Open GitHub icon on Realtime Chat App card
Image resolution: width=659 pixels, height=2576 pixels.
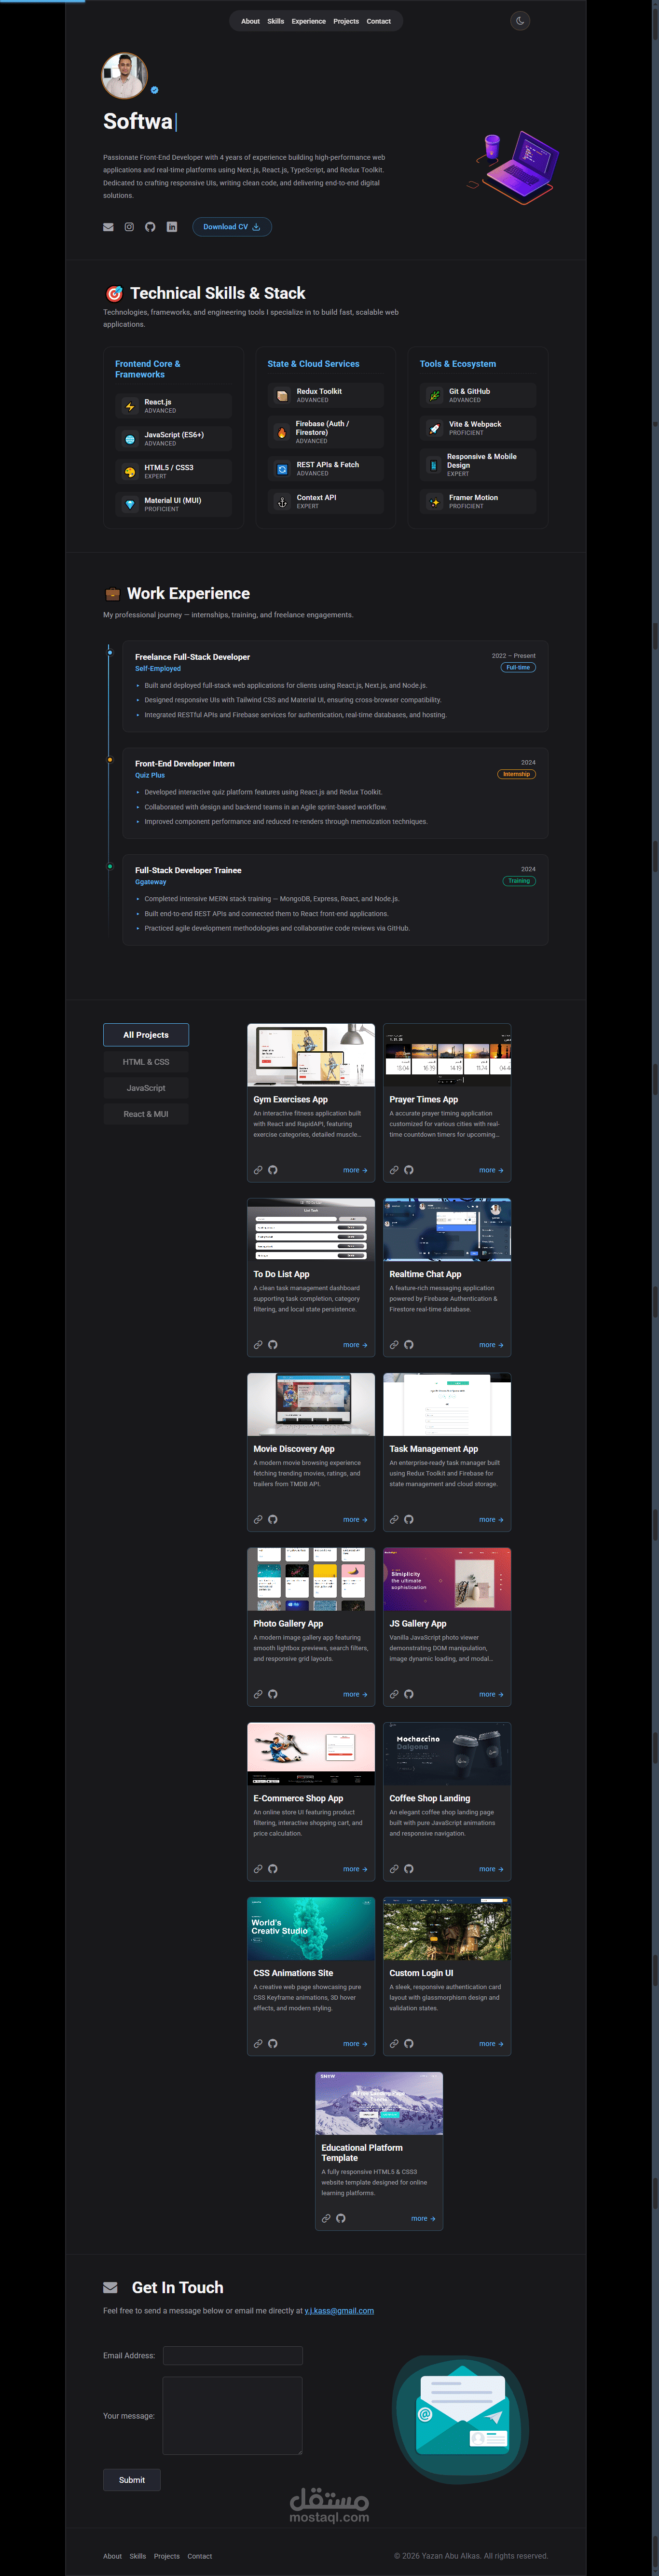tap(409, 1345)
